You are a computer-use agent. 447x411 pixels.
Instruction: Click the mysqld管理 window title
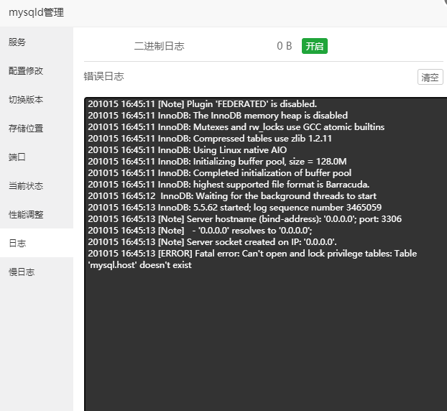coord(36,12)
